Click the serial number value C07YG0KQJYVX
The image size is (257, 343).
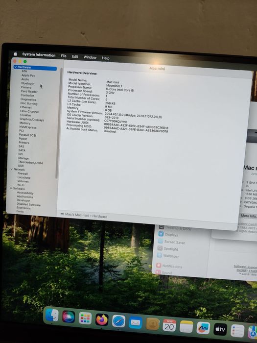[x=116, y=121]
